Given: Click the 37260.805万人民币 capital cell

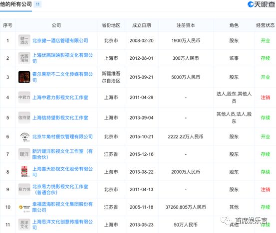Looking at the screenshot, I should pos(186,207).
